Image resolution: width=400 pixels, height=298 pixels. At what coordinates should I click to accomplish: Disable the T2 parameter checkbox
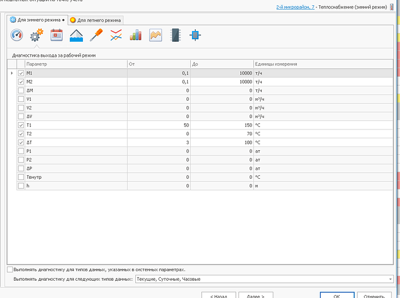pyautogui.click(x=21, y=134)
